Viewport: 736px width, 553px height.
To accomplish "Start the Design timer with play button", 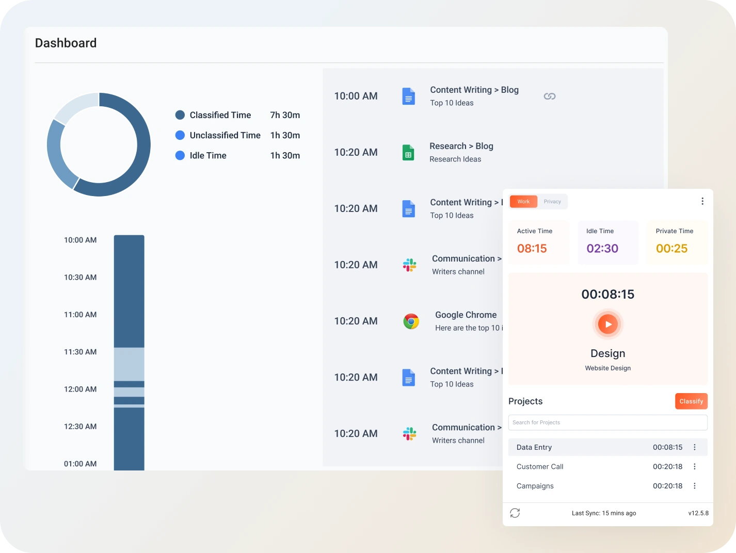I will pyautogui.click(x=607, y=324).
